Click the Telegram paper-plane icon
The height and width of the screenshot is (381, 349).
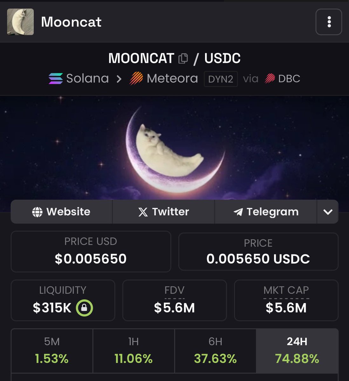(238, 212)
